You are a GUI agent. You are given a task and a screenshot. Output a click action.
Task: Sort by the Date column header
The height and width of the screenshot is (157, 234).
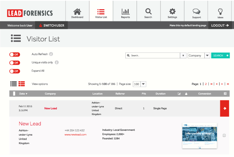(23, 94)
